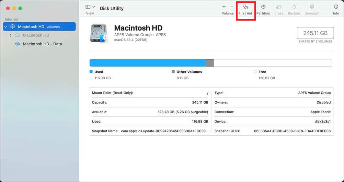This screenshot has width=344, height=182.
Task: Toggle sidebar with View icon
Action: 88,7
